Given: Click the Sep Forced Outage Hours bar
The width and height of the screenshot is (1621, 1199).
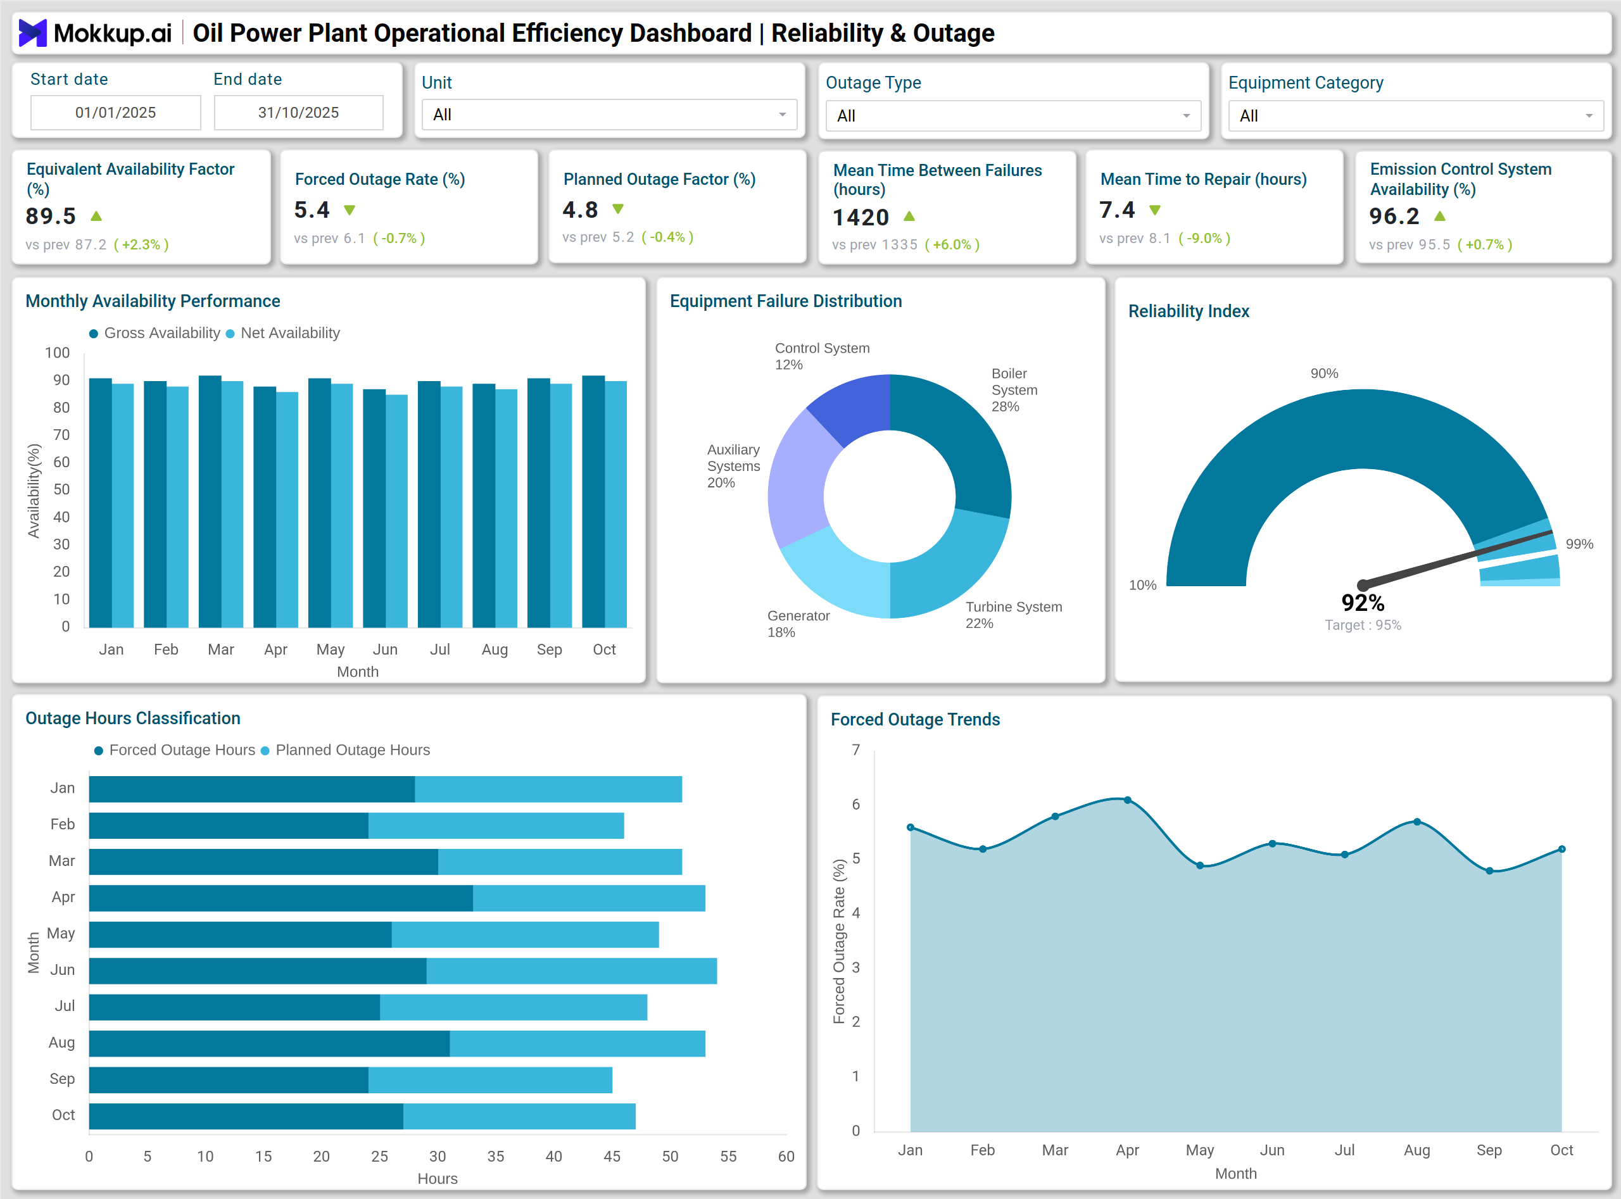Looking at the screenshot, I should (229, 1080).
